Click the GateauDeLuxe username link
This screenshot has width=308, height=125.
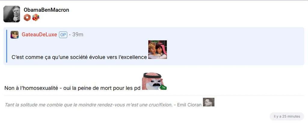[39, 35]
